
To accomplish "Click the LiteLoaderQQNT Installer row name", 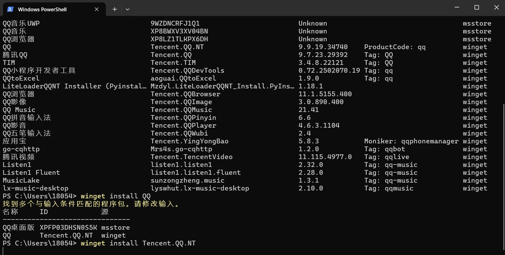I will 75,86.
